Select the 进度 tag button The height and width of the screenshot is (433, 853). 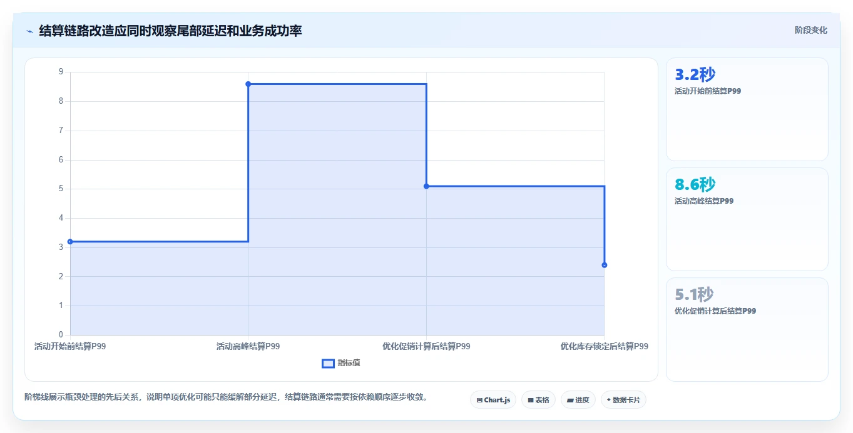(578, 400)
